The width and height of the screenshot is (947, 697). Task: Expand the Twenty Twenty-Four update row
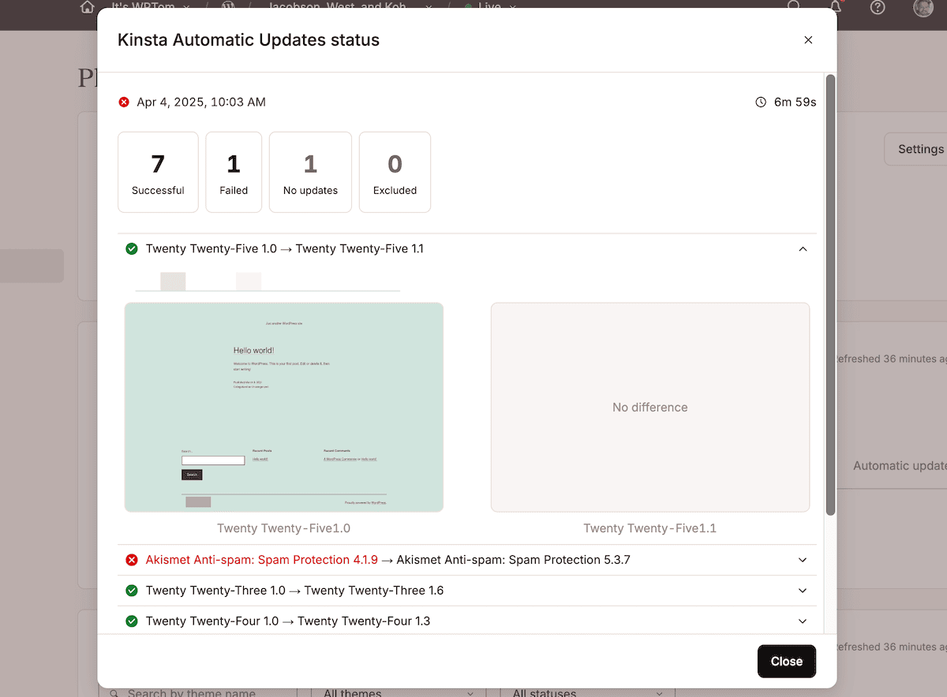803,621
